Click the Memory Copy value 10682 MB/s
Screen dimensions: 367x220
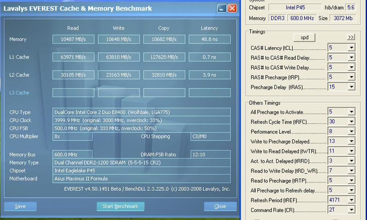click(164, 39)
